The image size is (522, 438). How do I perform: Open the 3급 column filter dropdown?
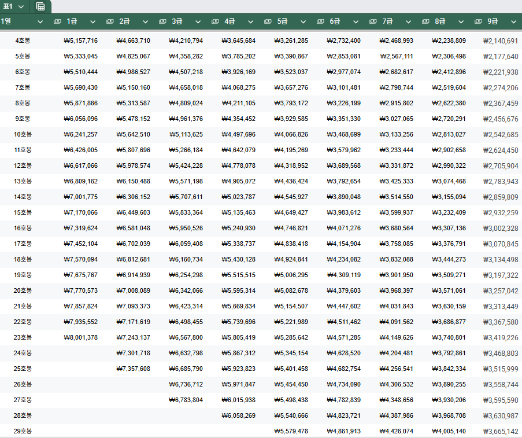[x=198, y=22]
